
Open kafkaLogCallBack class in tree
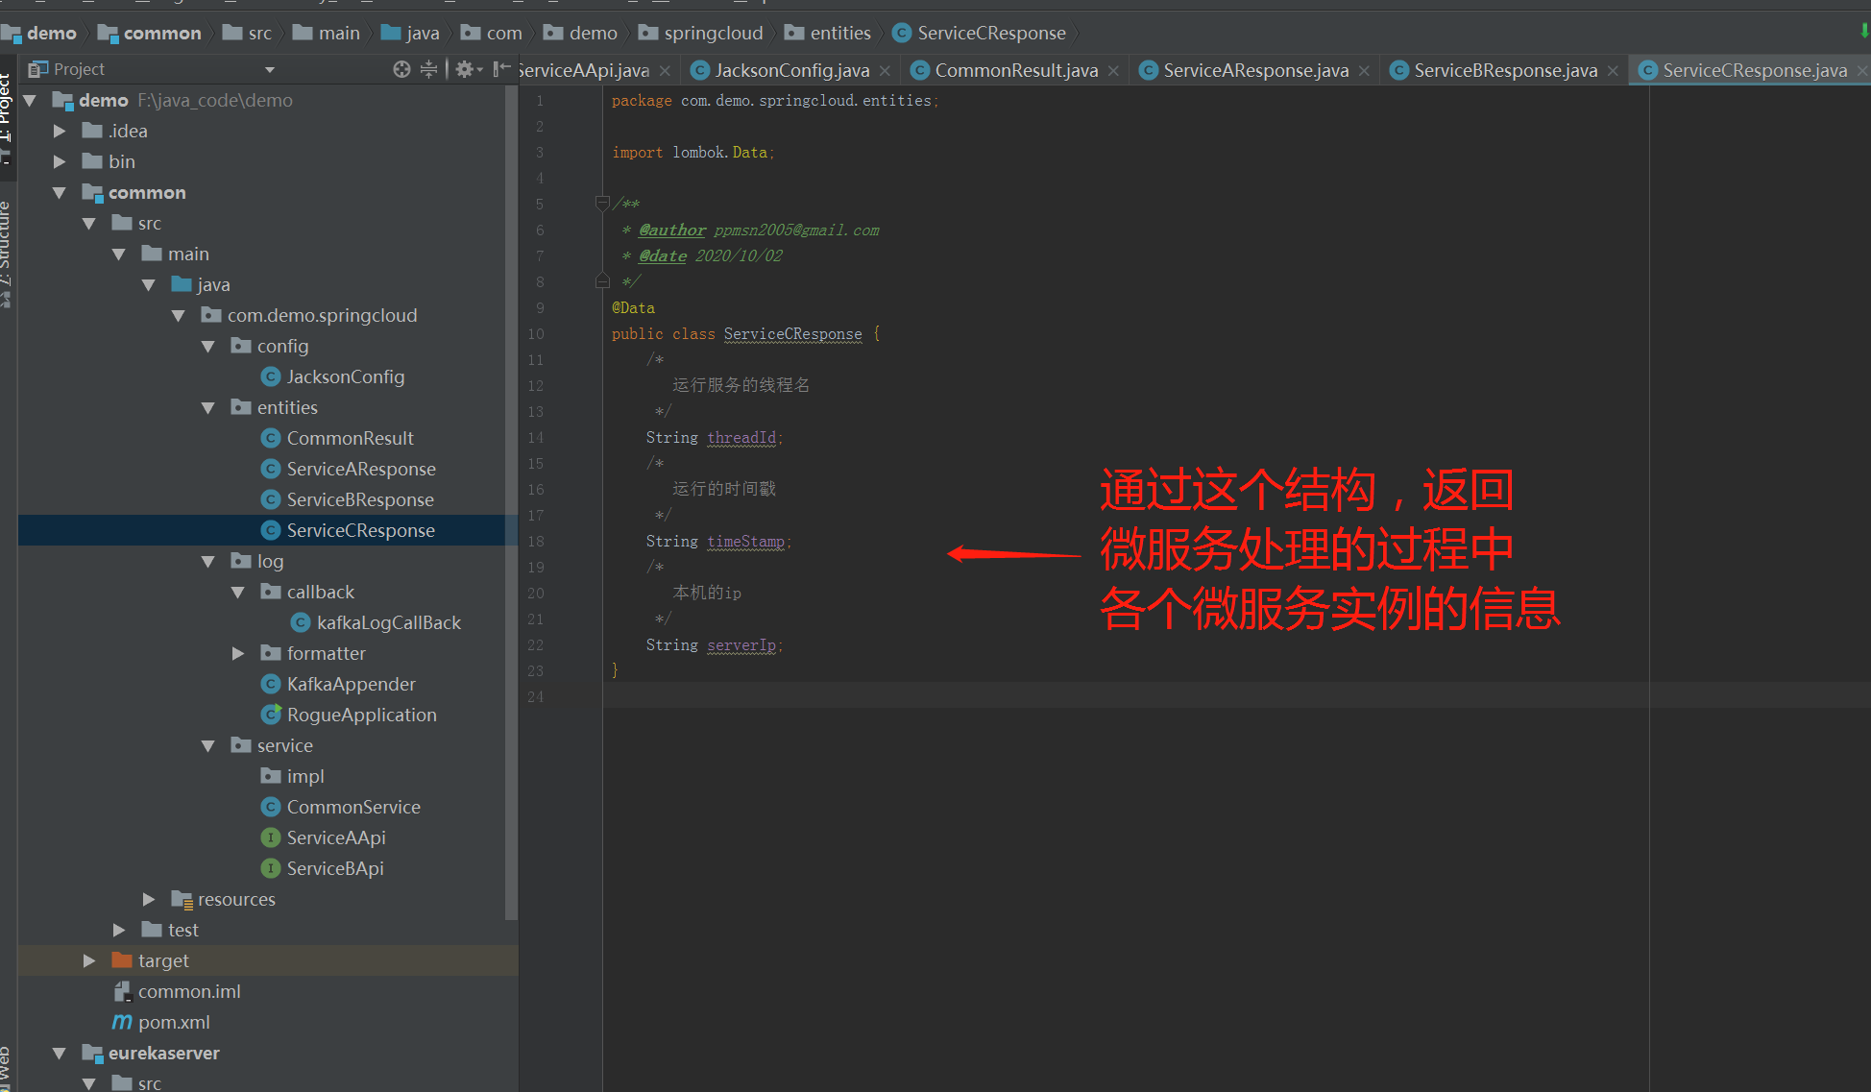click(388, 622)
